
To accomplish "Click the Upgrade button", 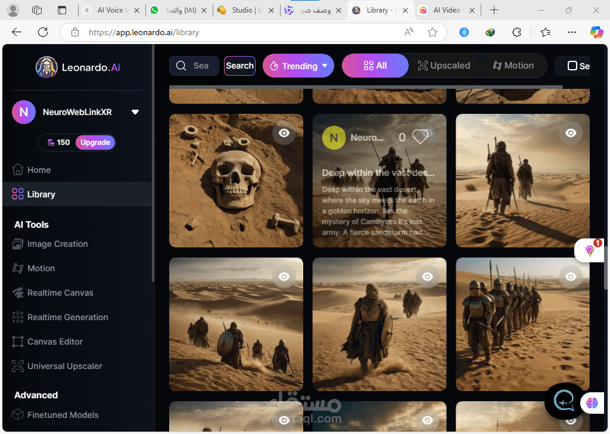I will click(x=95, y=142).
